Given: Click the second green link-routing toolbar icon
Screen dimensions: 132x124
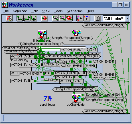Looking at the screenshot, I should (x=27, y=18).
